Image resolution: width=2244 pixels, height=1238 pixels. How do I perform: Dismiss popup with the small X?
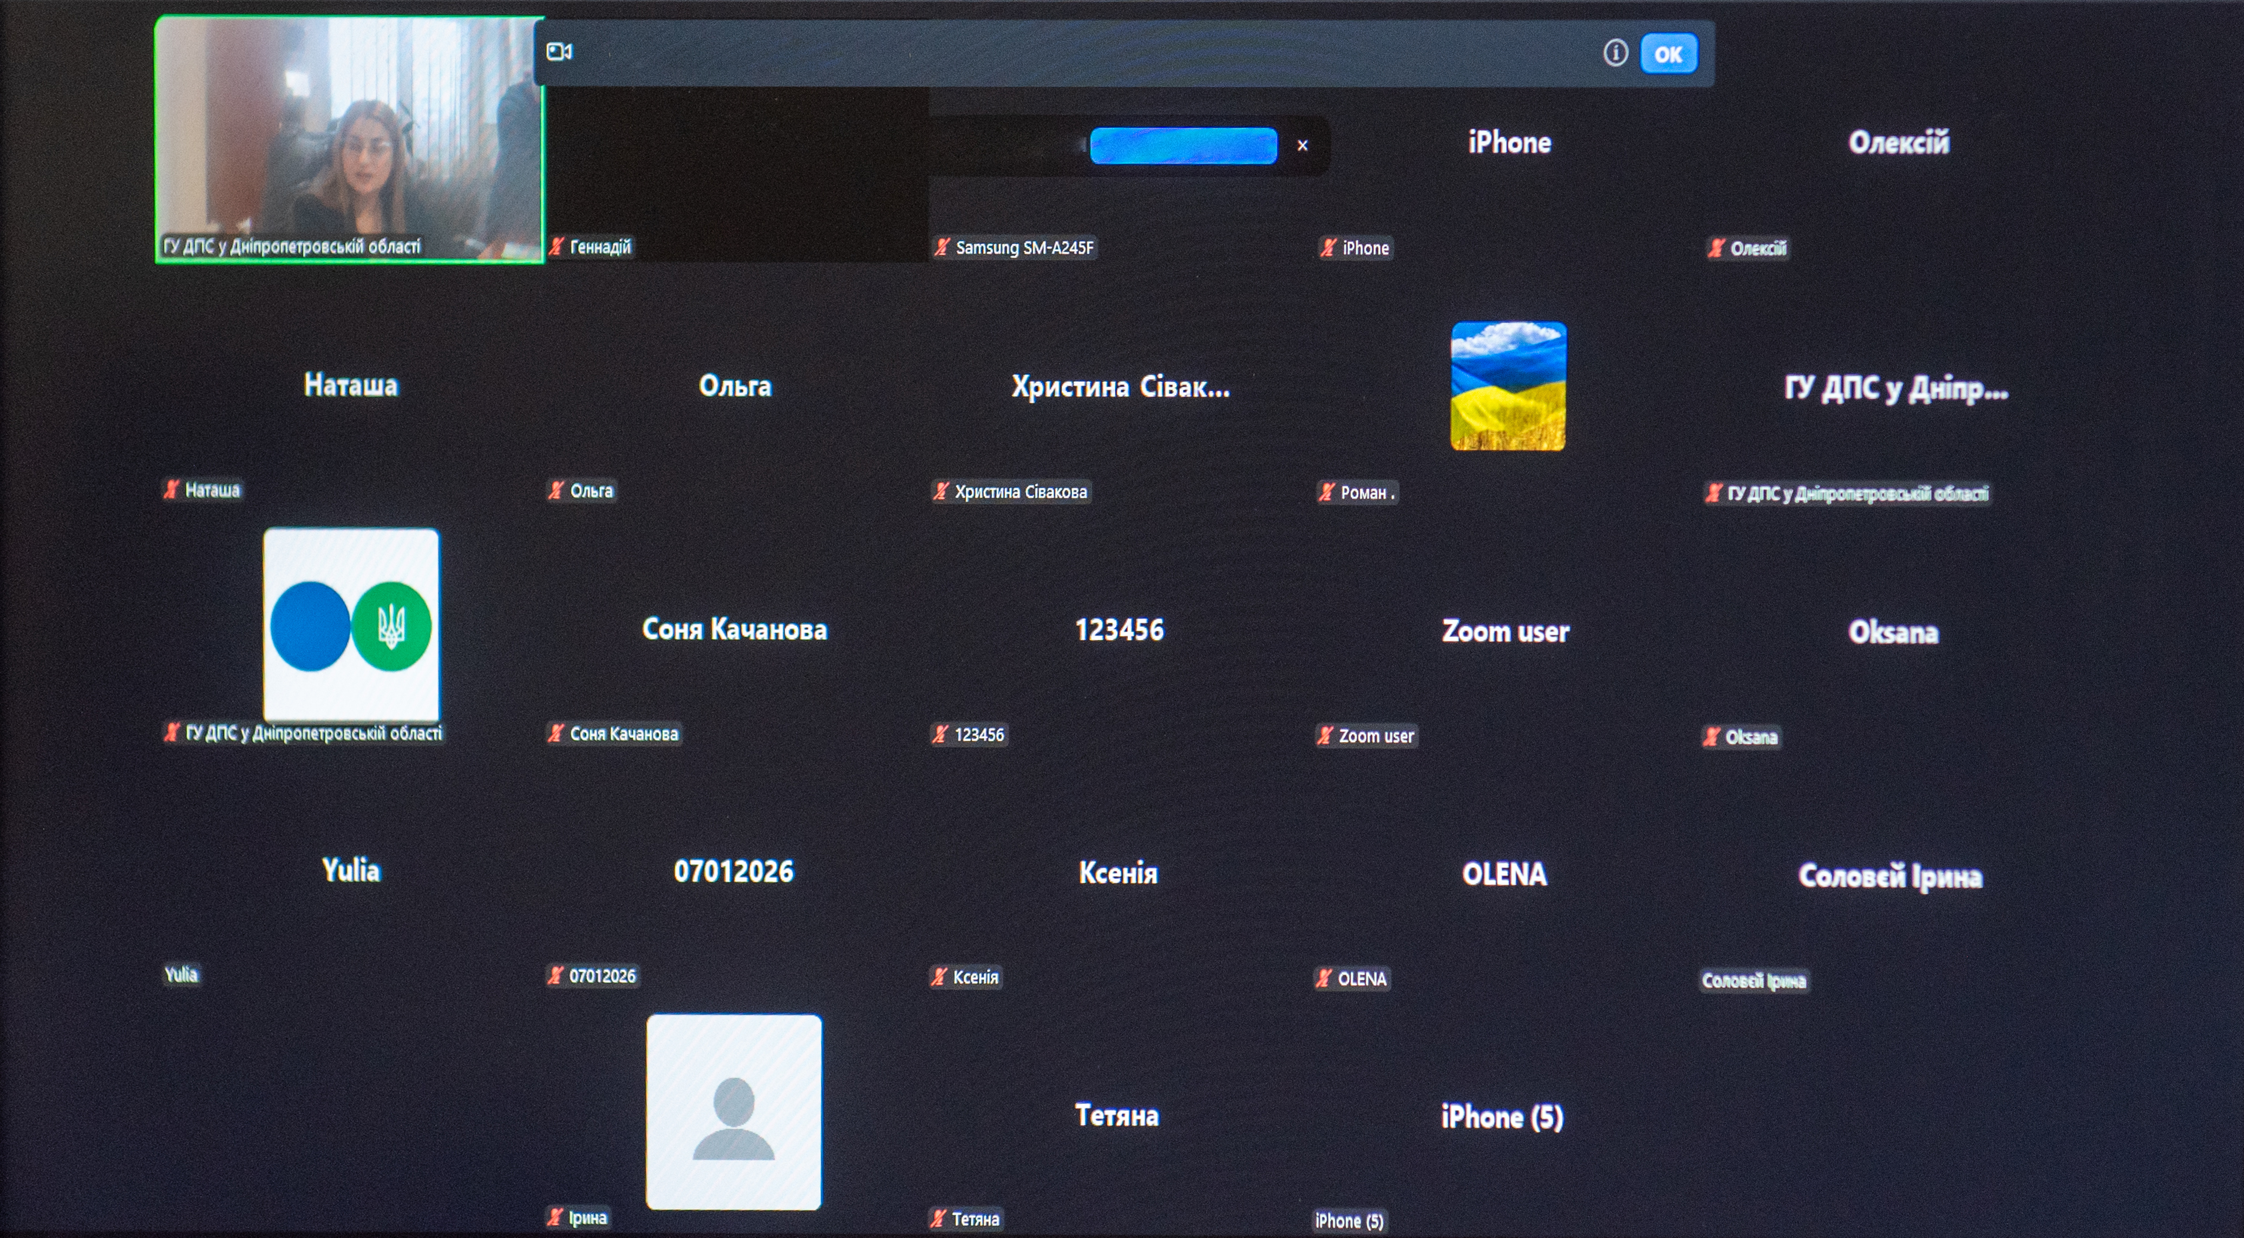coord(1303,146)
